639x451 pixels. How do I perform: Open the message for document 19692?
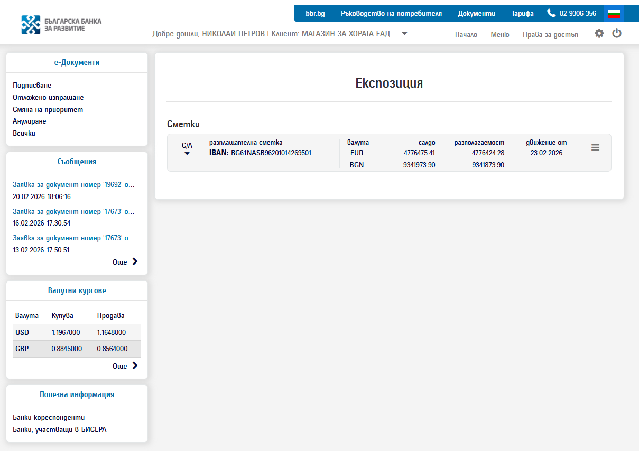coord(73,185)
